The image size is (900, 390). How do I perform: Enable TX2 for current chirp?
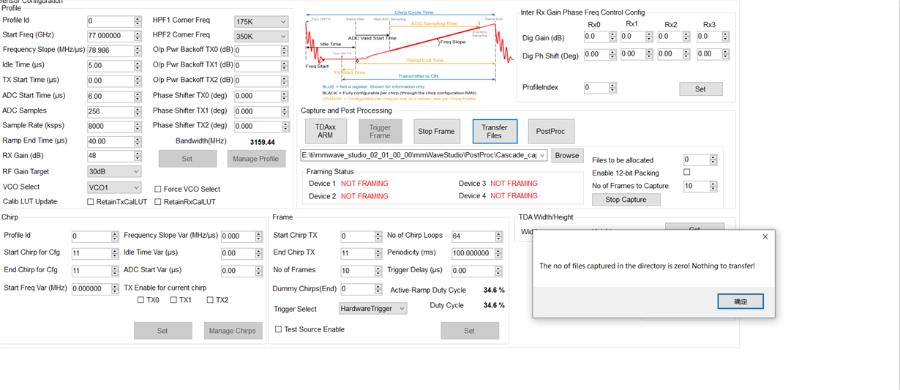point(210,300)
